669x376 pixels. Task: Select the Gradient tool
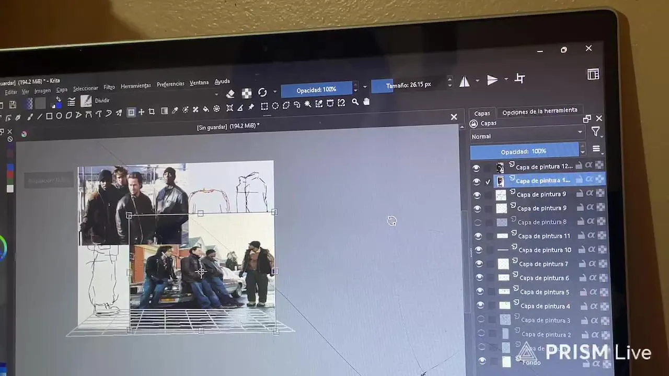(x=164, y=111)
